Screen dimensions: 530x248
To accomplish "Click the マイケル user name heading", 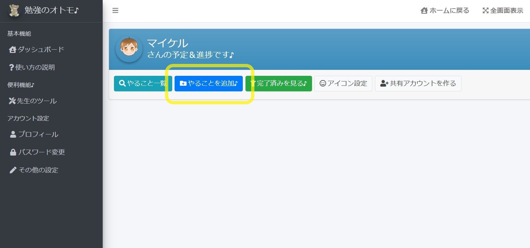I will (x=168, y=43).
